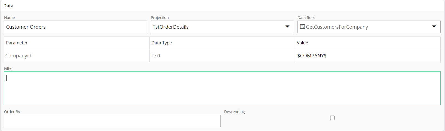Click the Projection label
445x131 pixels.
click(160, 18)
